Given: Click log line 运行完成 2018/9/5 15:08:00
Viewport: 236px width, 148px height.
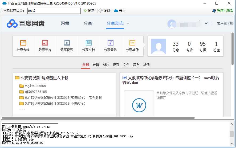Looking at the screenshot, I should [23, 143].
